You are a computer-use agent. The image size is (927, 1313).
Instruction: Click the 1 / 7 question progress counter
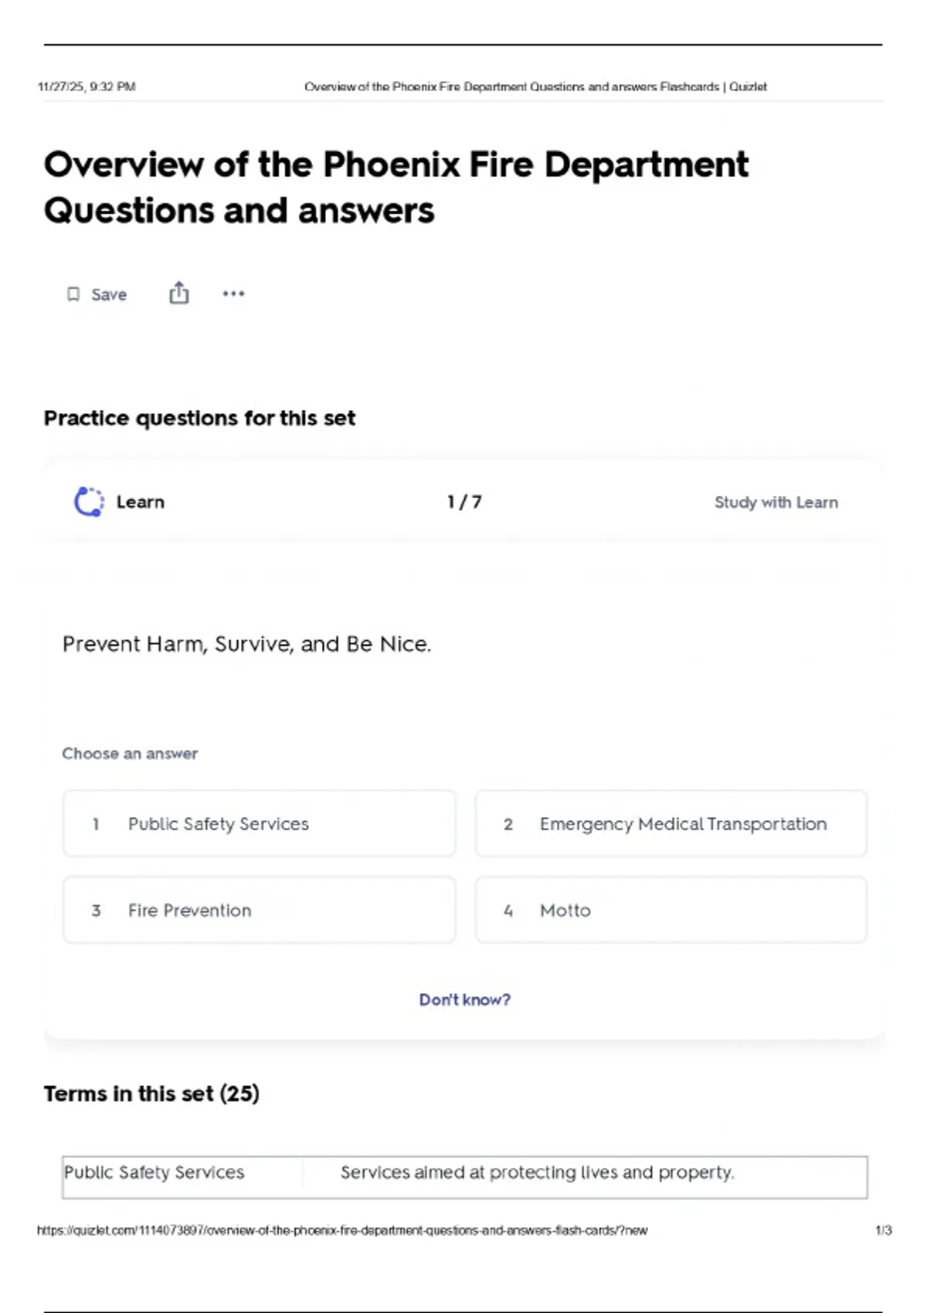(x=464, y=502)
